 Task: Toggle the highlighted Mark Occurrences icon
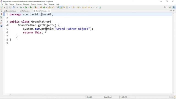[61, 7]
